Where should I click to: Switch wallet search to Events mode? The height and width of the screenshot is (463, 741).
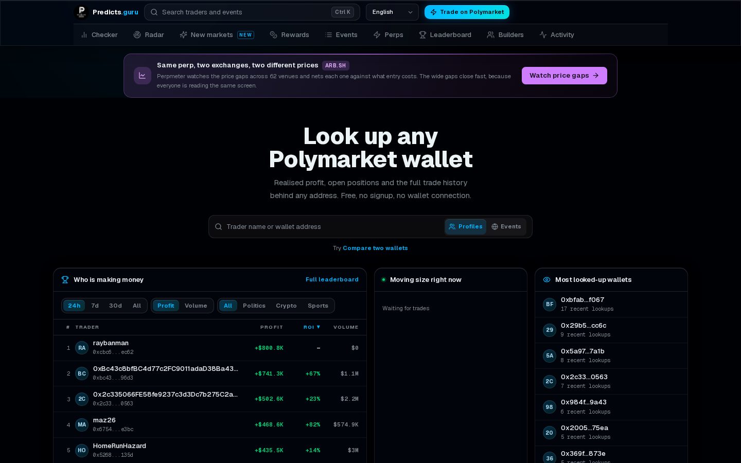coord(506,227)
